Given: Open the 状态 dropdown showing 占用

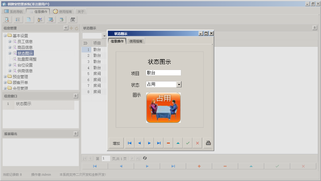Looking at the screenshot, I should (x=179, y=84).
